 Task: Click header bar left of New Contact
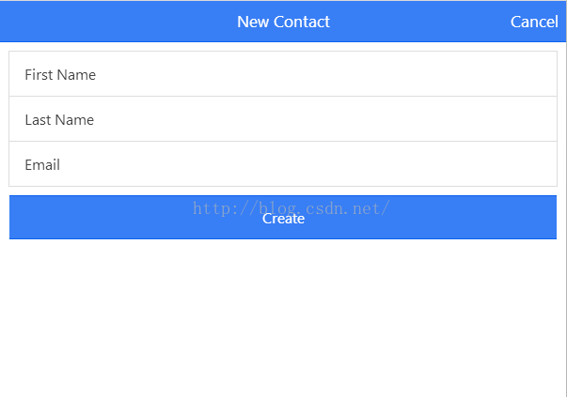coord(113,22)
